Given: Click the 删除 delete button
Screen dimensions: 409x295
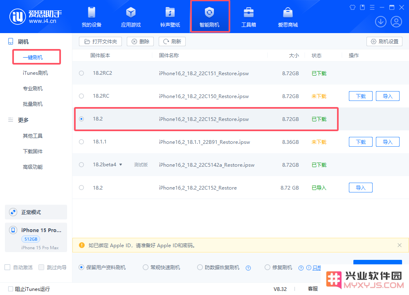Looking at the screenshot, I should coord(140,41).
